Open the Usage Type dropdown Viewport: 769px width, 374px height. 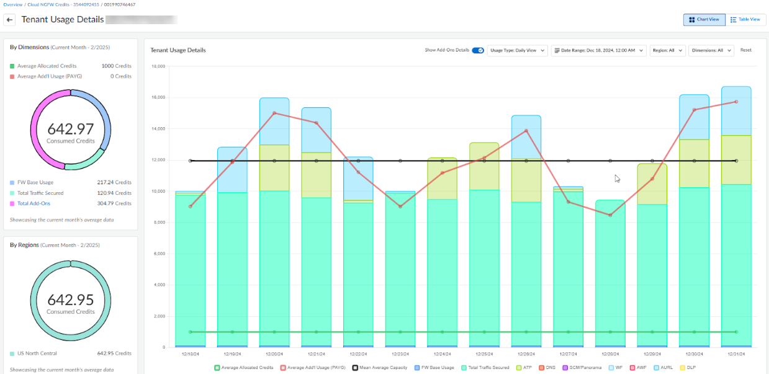tap(517, 50)
